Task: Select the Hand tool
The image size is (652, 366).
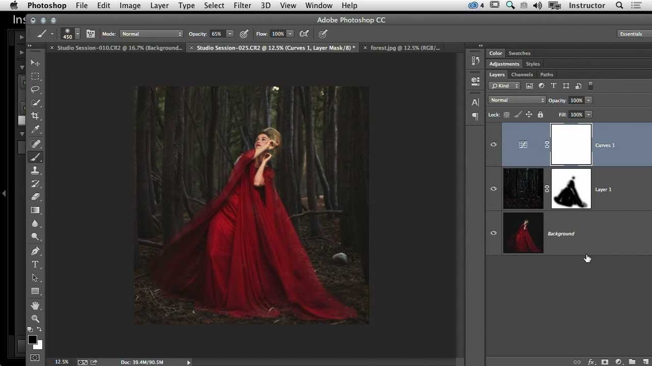Action: tap(35, 306)
